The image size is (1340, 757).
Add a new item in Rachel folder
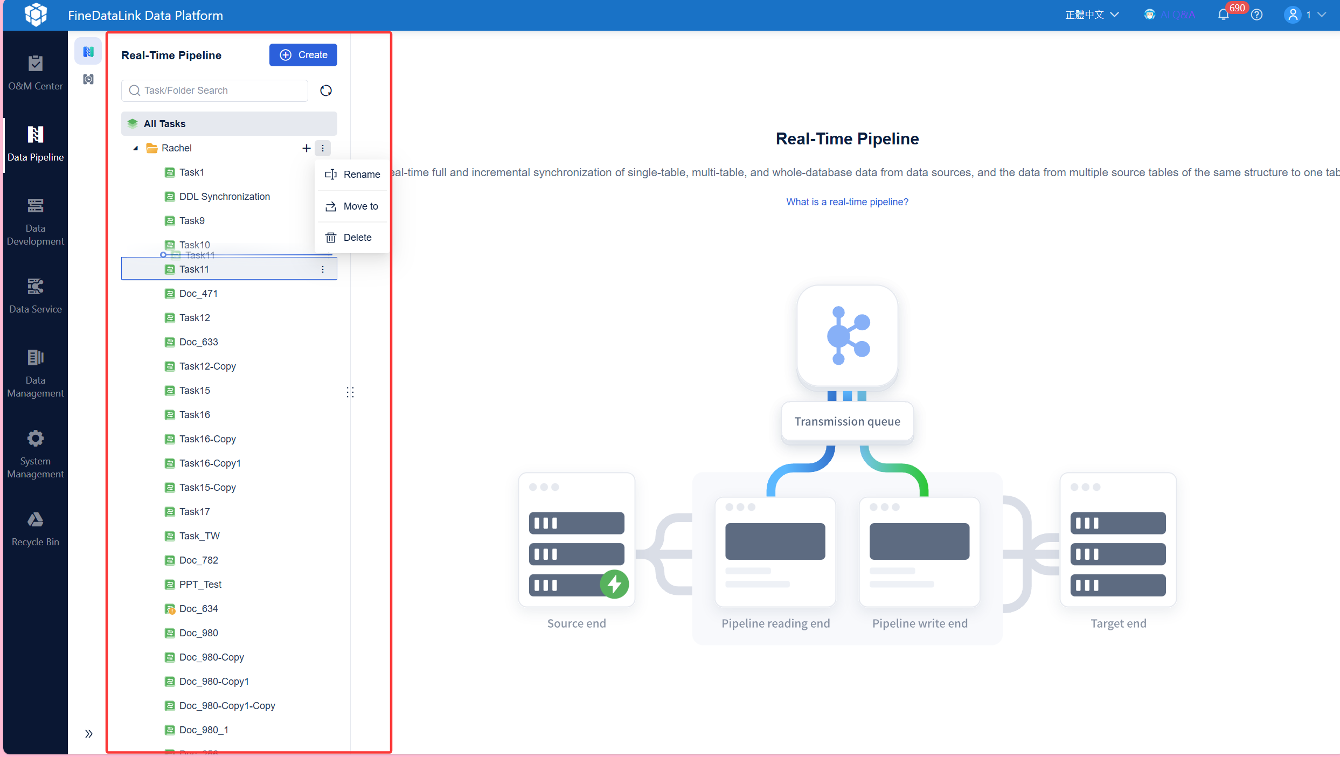point(306,148)
